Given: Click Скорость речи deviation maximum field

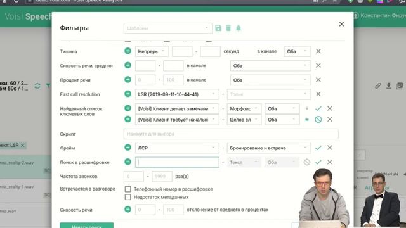Looking at the screenshot, I should pos(173,210).
